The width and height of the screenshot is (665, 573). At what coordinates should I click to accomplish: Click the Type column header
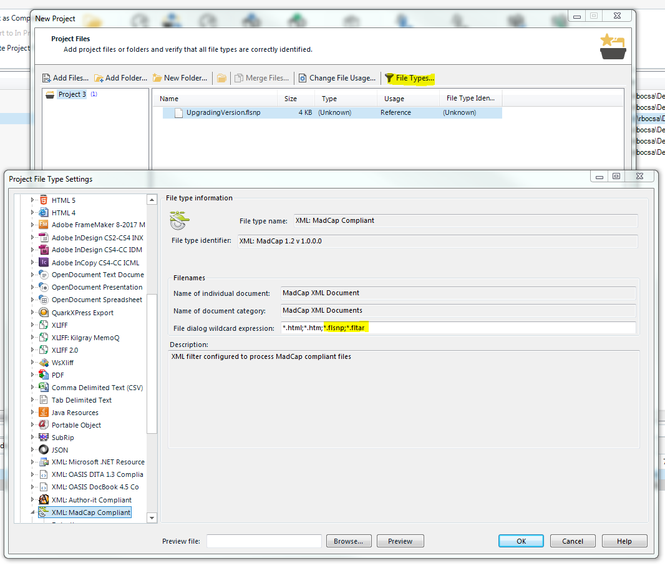346,99
